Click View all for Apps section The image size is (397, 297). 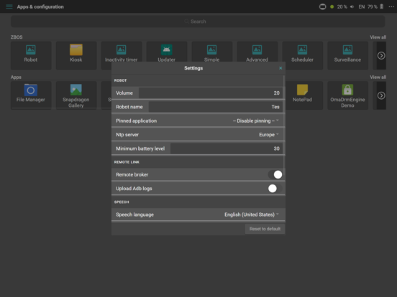coord(378,77)
